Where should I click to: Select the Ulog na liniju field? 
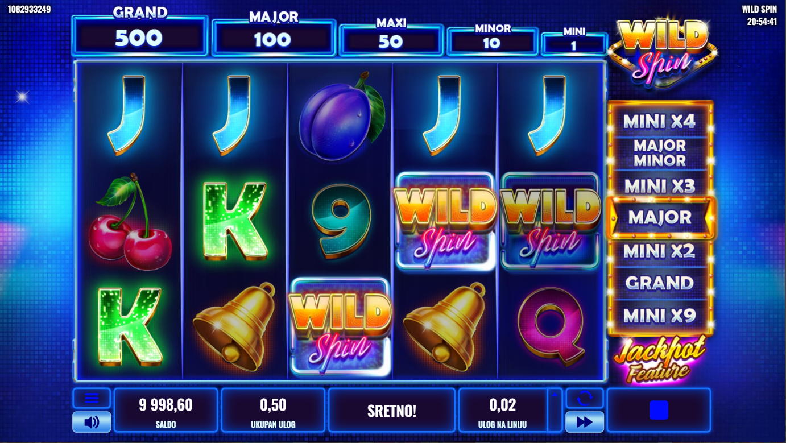click(503, 410)
